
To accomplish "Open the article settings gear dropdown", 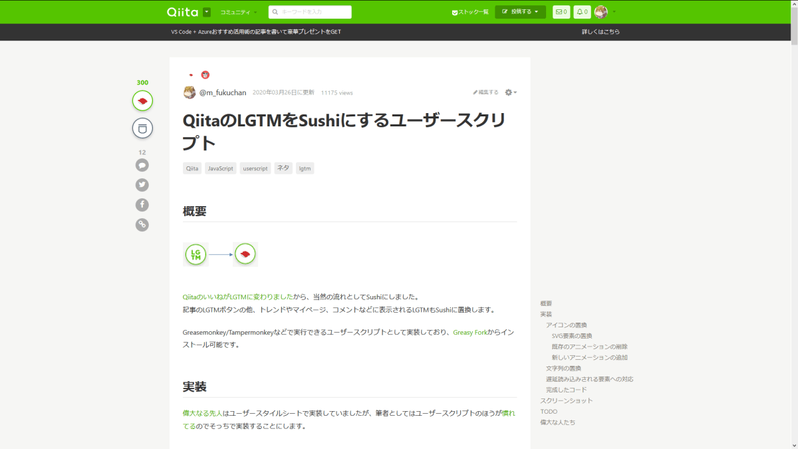I will pyautogui.click(x=511, y=92).
